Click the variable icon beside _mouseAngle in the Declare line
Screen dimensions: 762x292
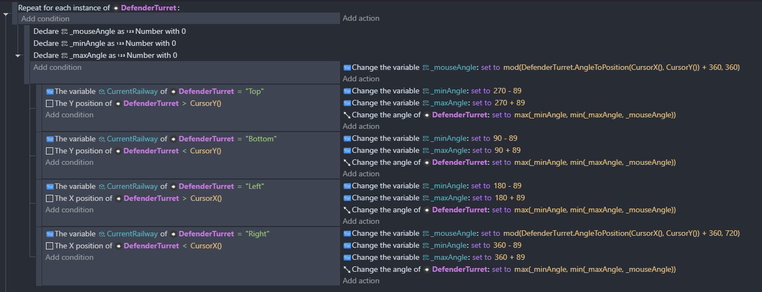[x=64, y=32]
